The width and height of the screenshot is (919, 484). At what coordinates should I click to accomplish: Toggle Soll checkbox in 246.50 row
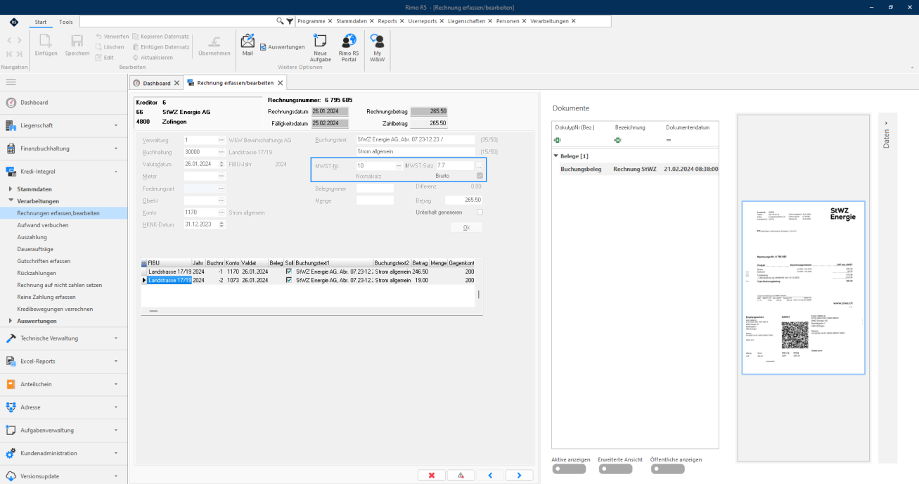[288, 272]
